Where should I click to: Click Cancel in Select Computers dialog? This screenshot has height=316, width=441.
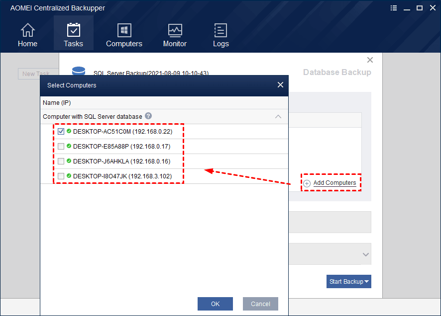pos(260,304)
